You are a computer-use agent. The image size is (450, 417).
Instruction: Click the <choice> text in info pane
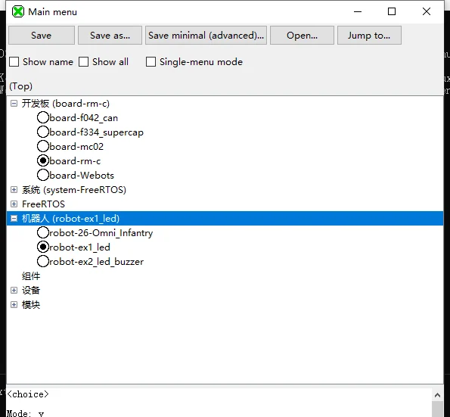point(28,394)
